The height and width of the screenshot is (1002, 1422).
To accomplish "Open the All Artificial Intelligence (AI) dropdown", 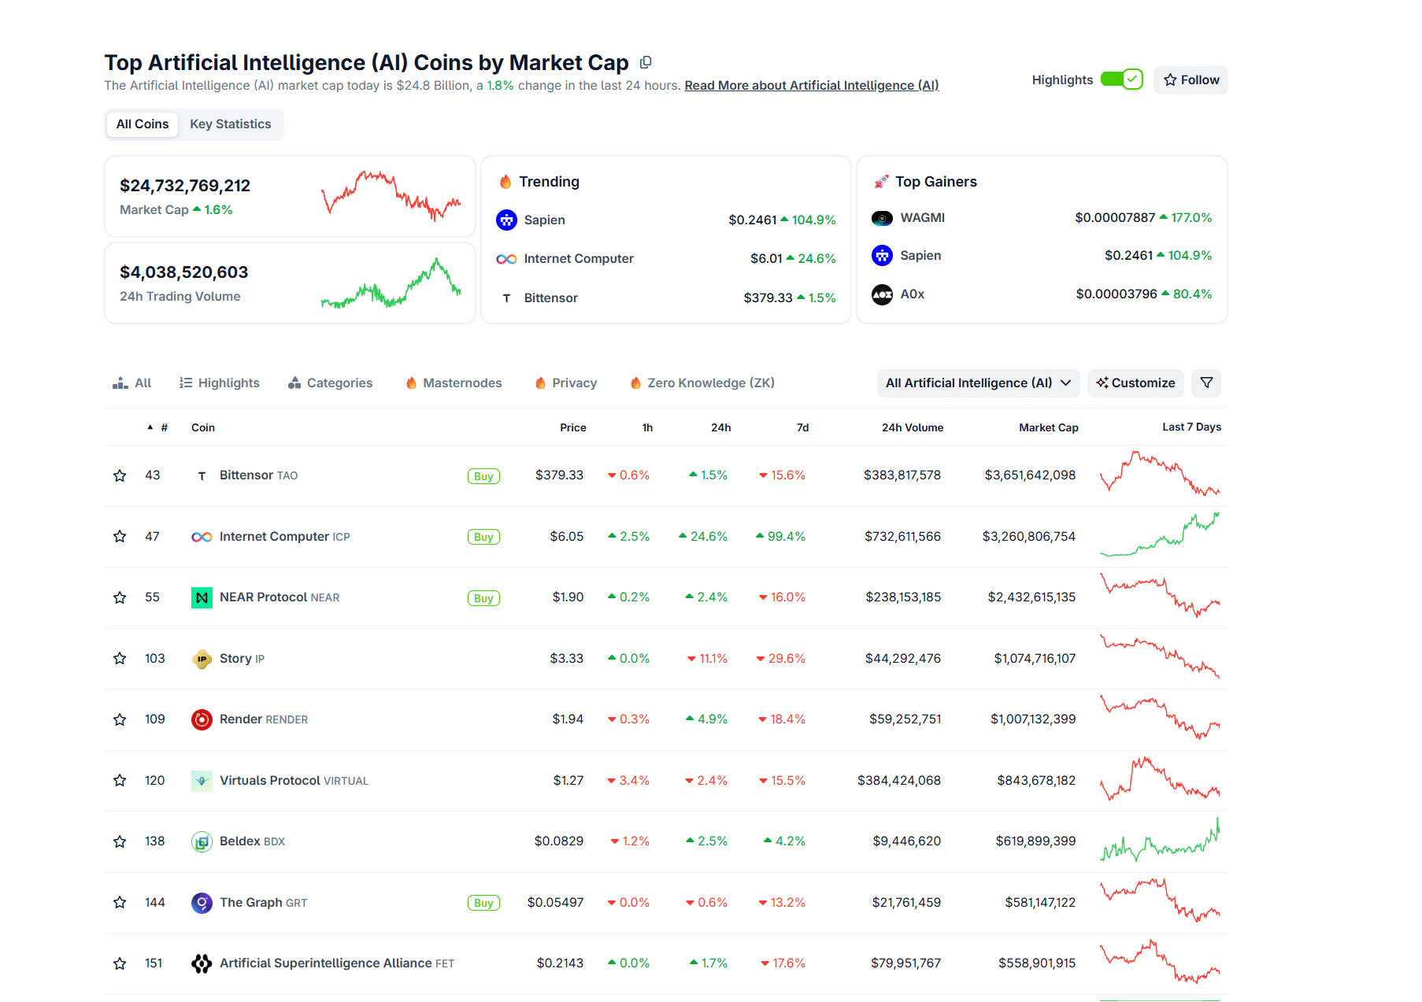I will 978,383.
